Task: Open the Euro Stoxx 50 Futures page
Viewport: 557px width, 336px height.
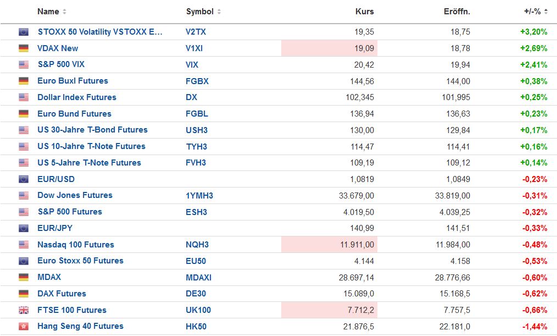Action: pyautogui.click(x=80, y=261)
